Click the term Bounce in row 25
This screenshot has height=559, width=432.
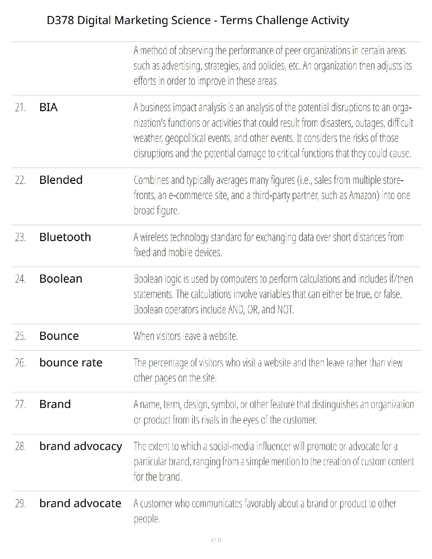(59, 336)
